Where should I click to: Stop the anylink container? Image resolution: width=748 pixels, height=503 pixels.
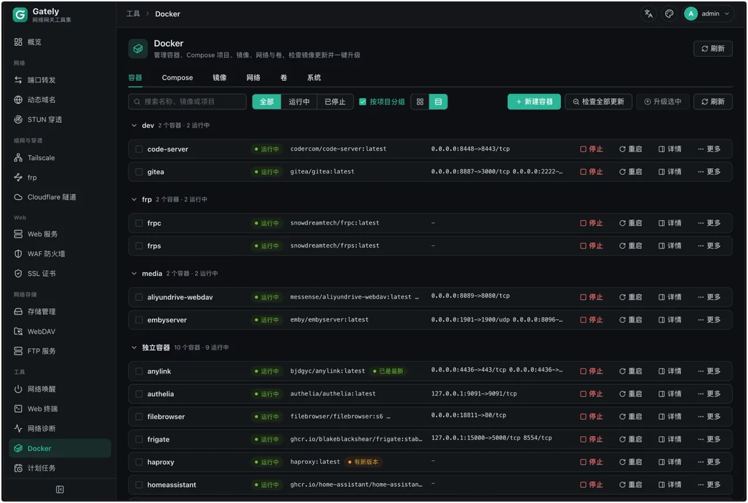[591, 371]
